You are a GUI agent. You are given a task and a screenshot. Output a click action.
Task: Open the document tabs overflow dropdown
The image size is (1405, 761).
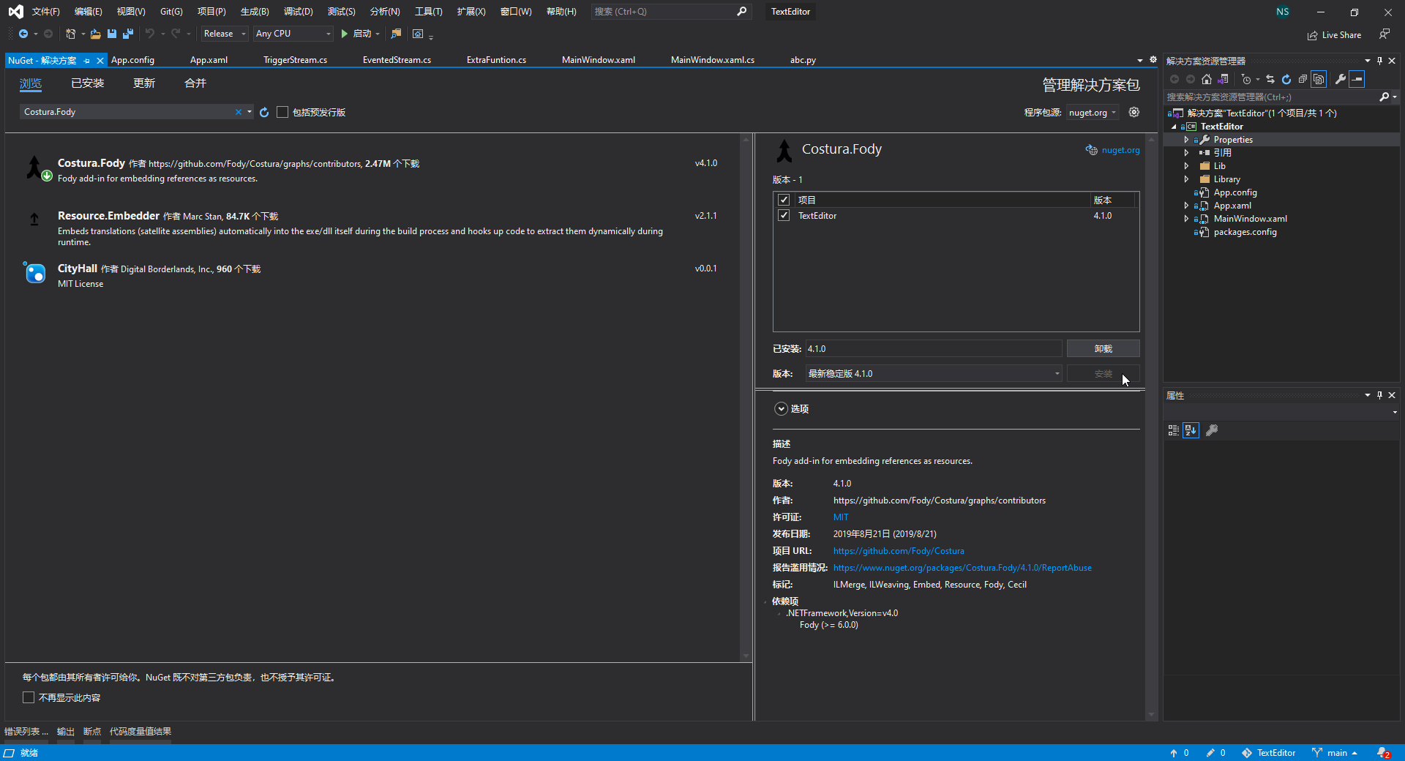(1139, 60)
